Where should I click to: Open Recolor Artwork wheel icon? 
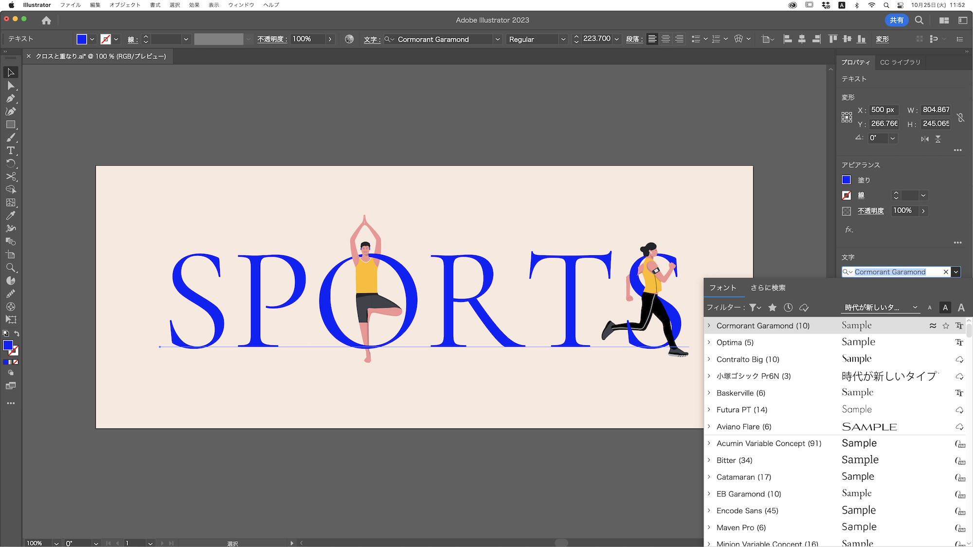coord(349,39)
